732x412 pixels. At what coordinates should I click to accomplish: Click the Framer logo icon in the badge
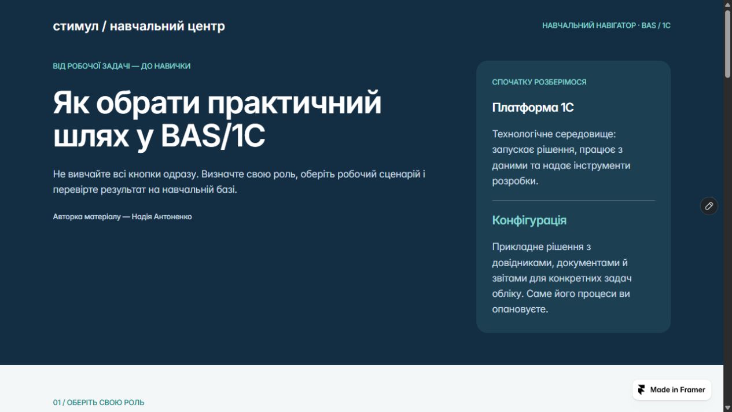click(641, 390)
